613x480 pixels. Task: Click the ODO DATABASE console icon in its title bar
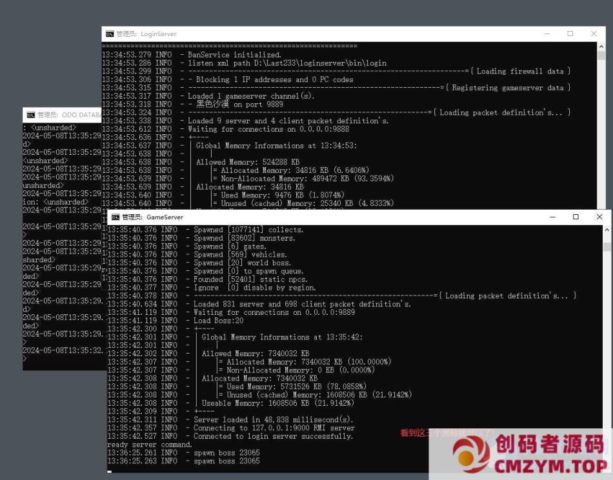point(31,114)
